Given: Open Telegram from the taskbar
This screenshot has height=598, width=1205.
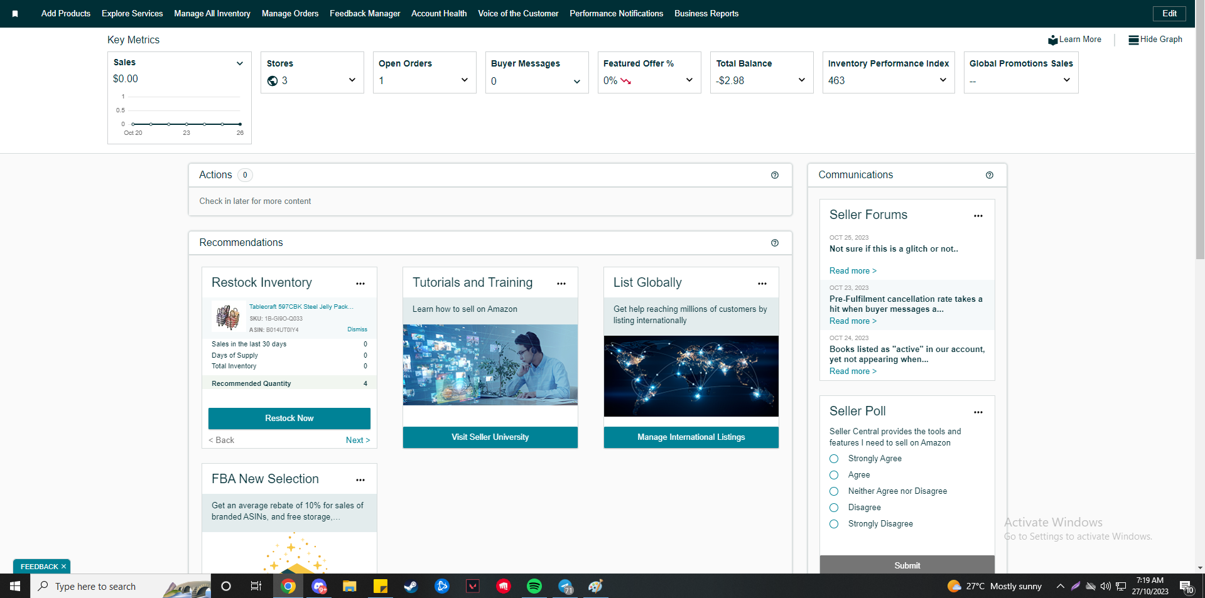Looking at the screenshot, I should [x=565, y=586].
